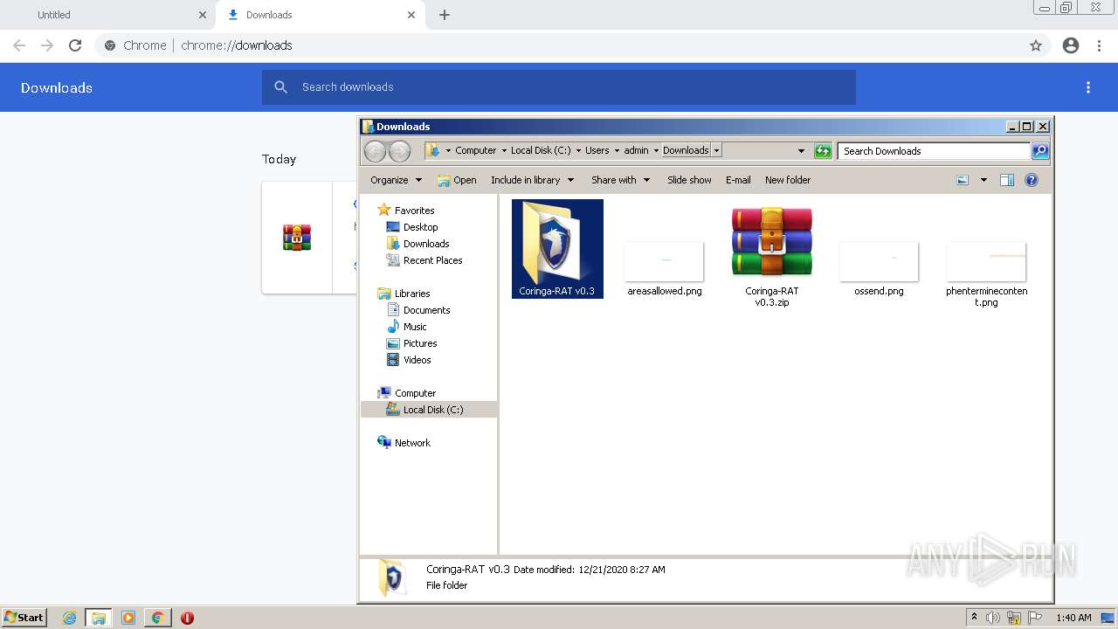This screenshot has width=1118, height=629.
Task: Click the Chrome back arrow
Action: pos(19,45)
